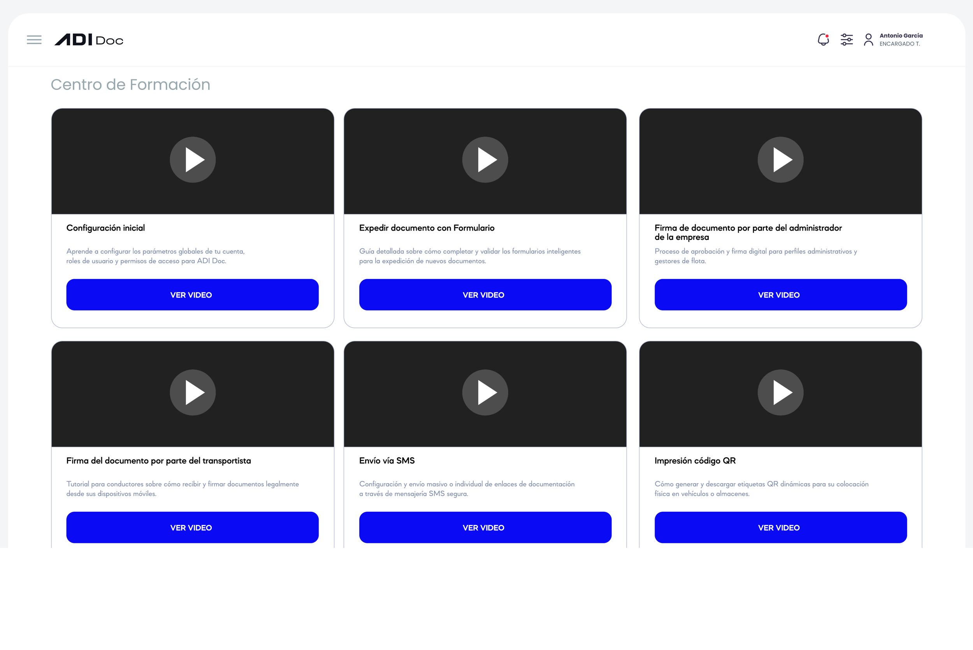Open the notifications bell

823,40
